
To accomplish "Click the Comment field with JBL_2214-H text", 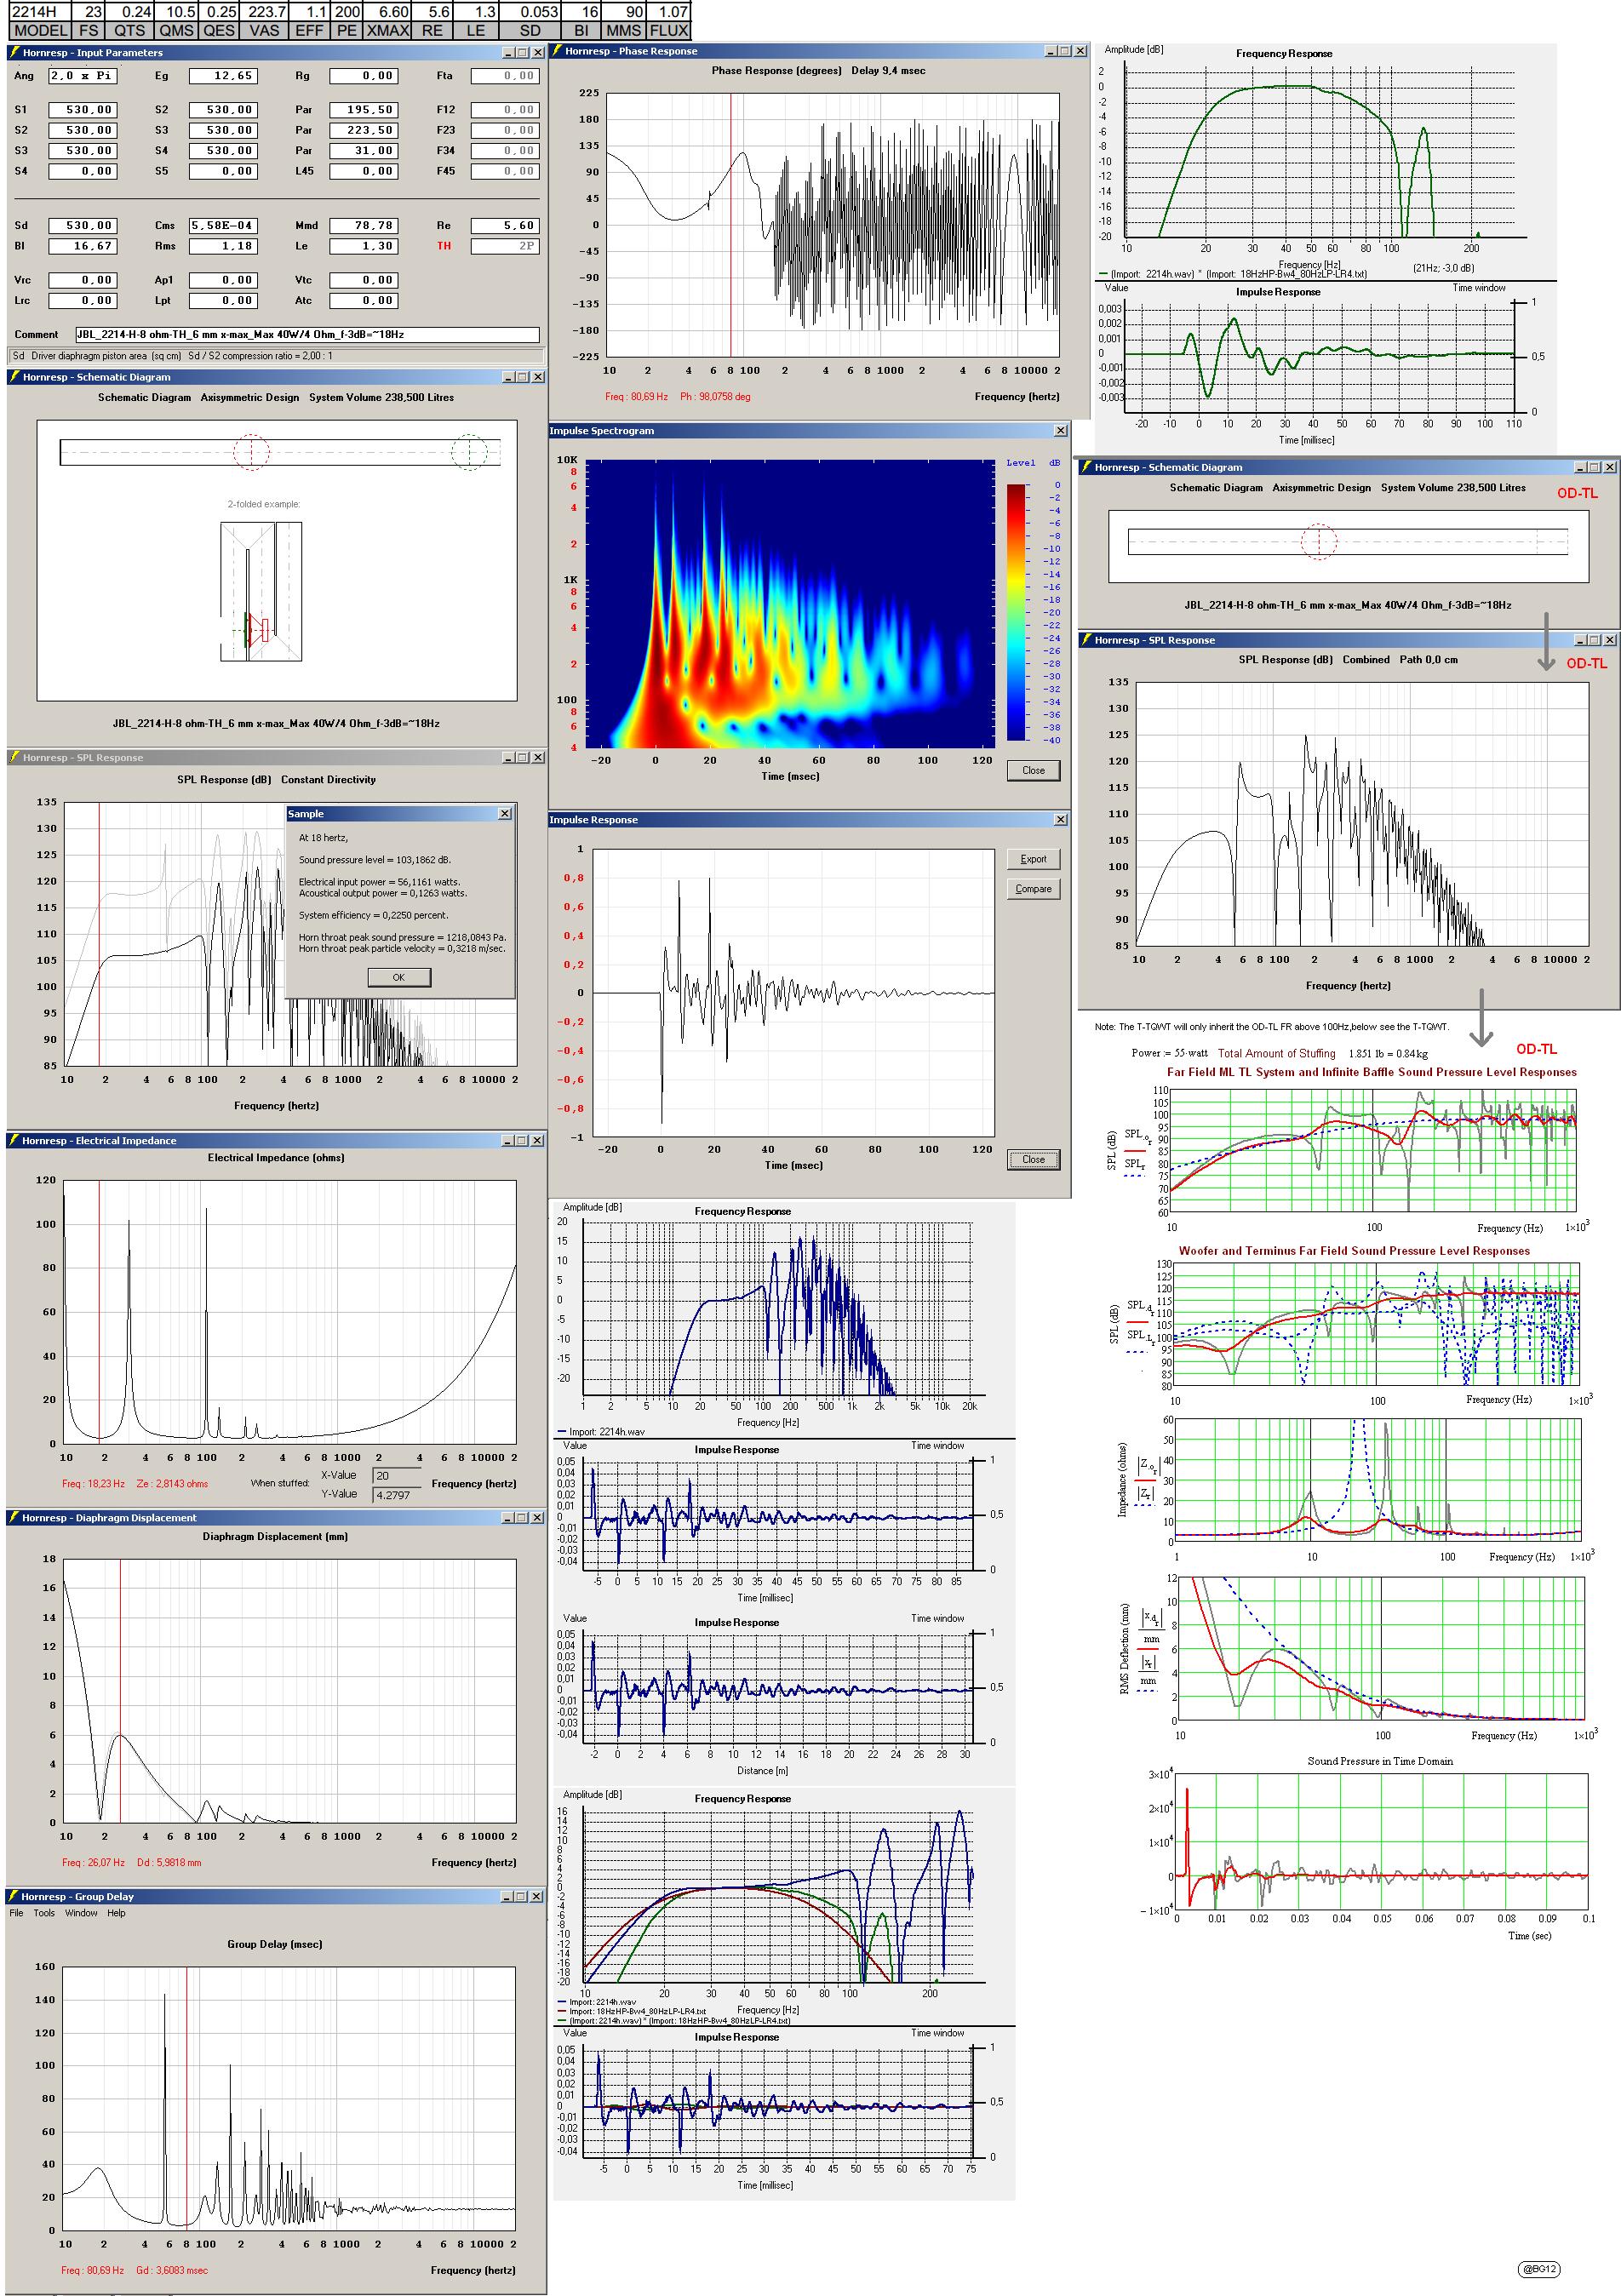I will (307, 335).
